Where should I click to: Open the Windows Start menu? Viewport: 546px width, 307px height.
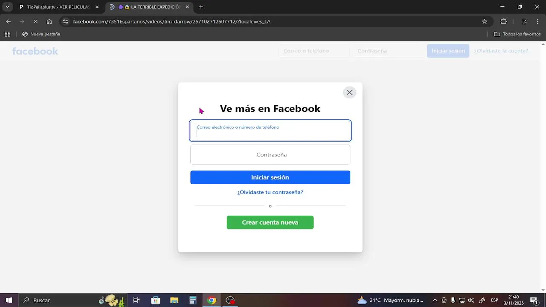tap(9, 300)
